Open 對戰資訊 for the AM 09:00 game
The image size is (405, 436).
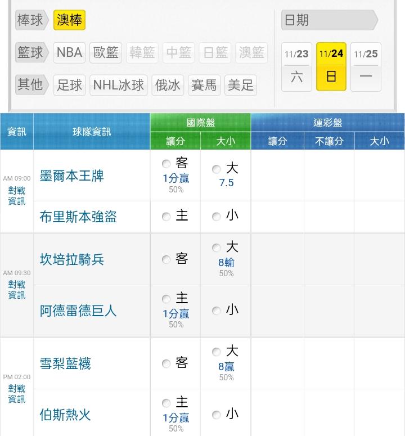pos(17,196)
